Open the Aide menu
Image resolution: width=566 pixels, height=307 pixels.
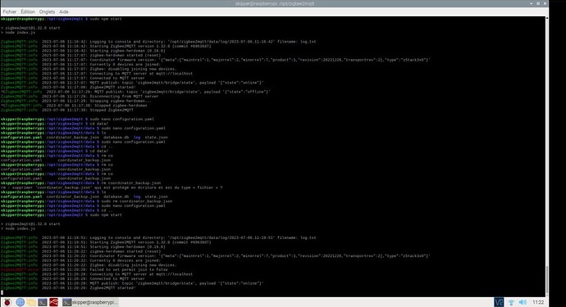(x=64, y=12)
